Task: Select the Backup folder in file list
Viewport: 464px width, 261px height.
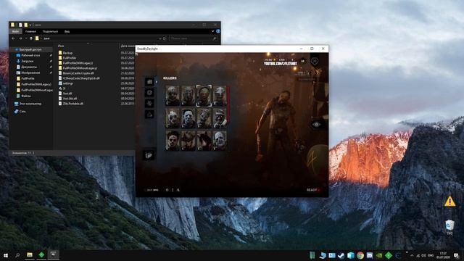Action: (65, 53)
